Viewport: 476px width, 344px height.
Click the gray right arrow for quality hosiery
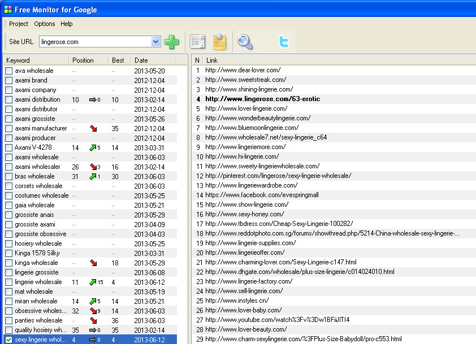tap(93, 330)
